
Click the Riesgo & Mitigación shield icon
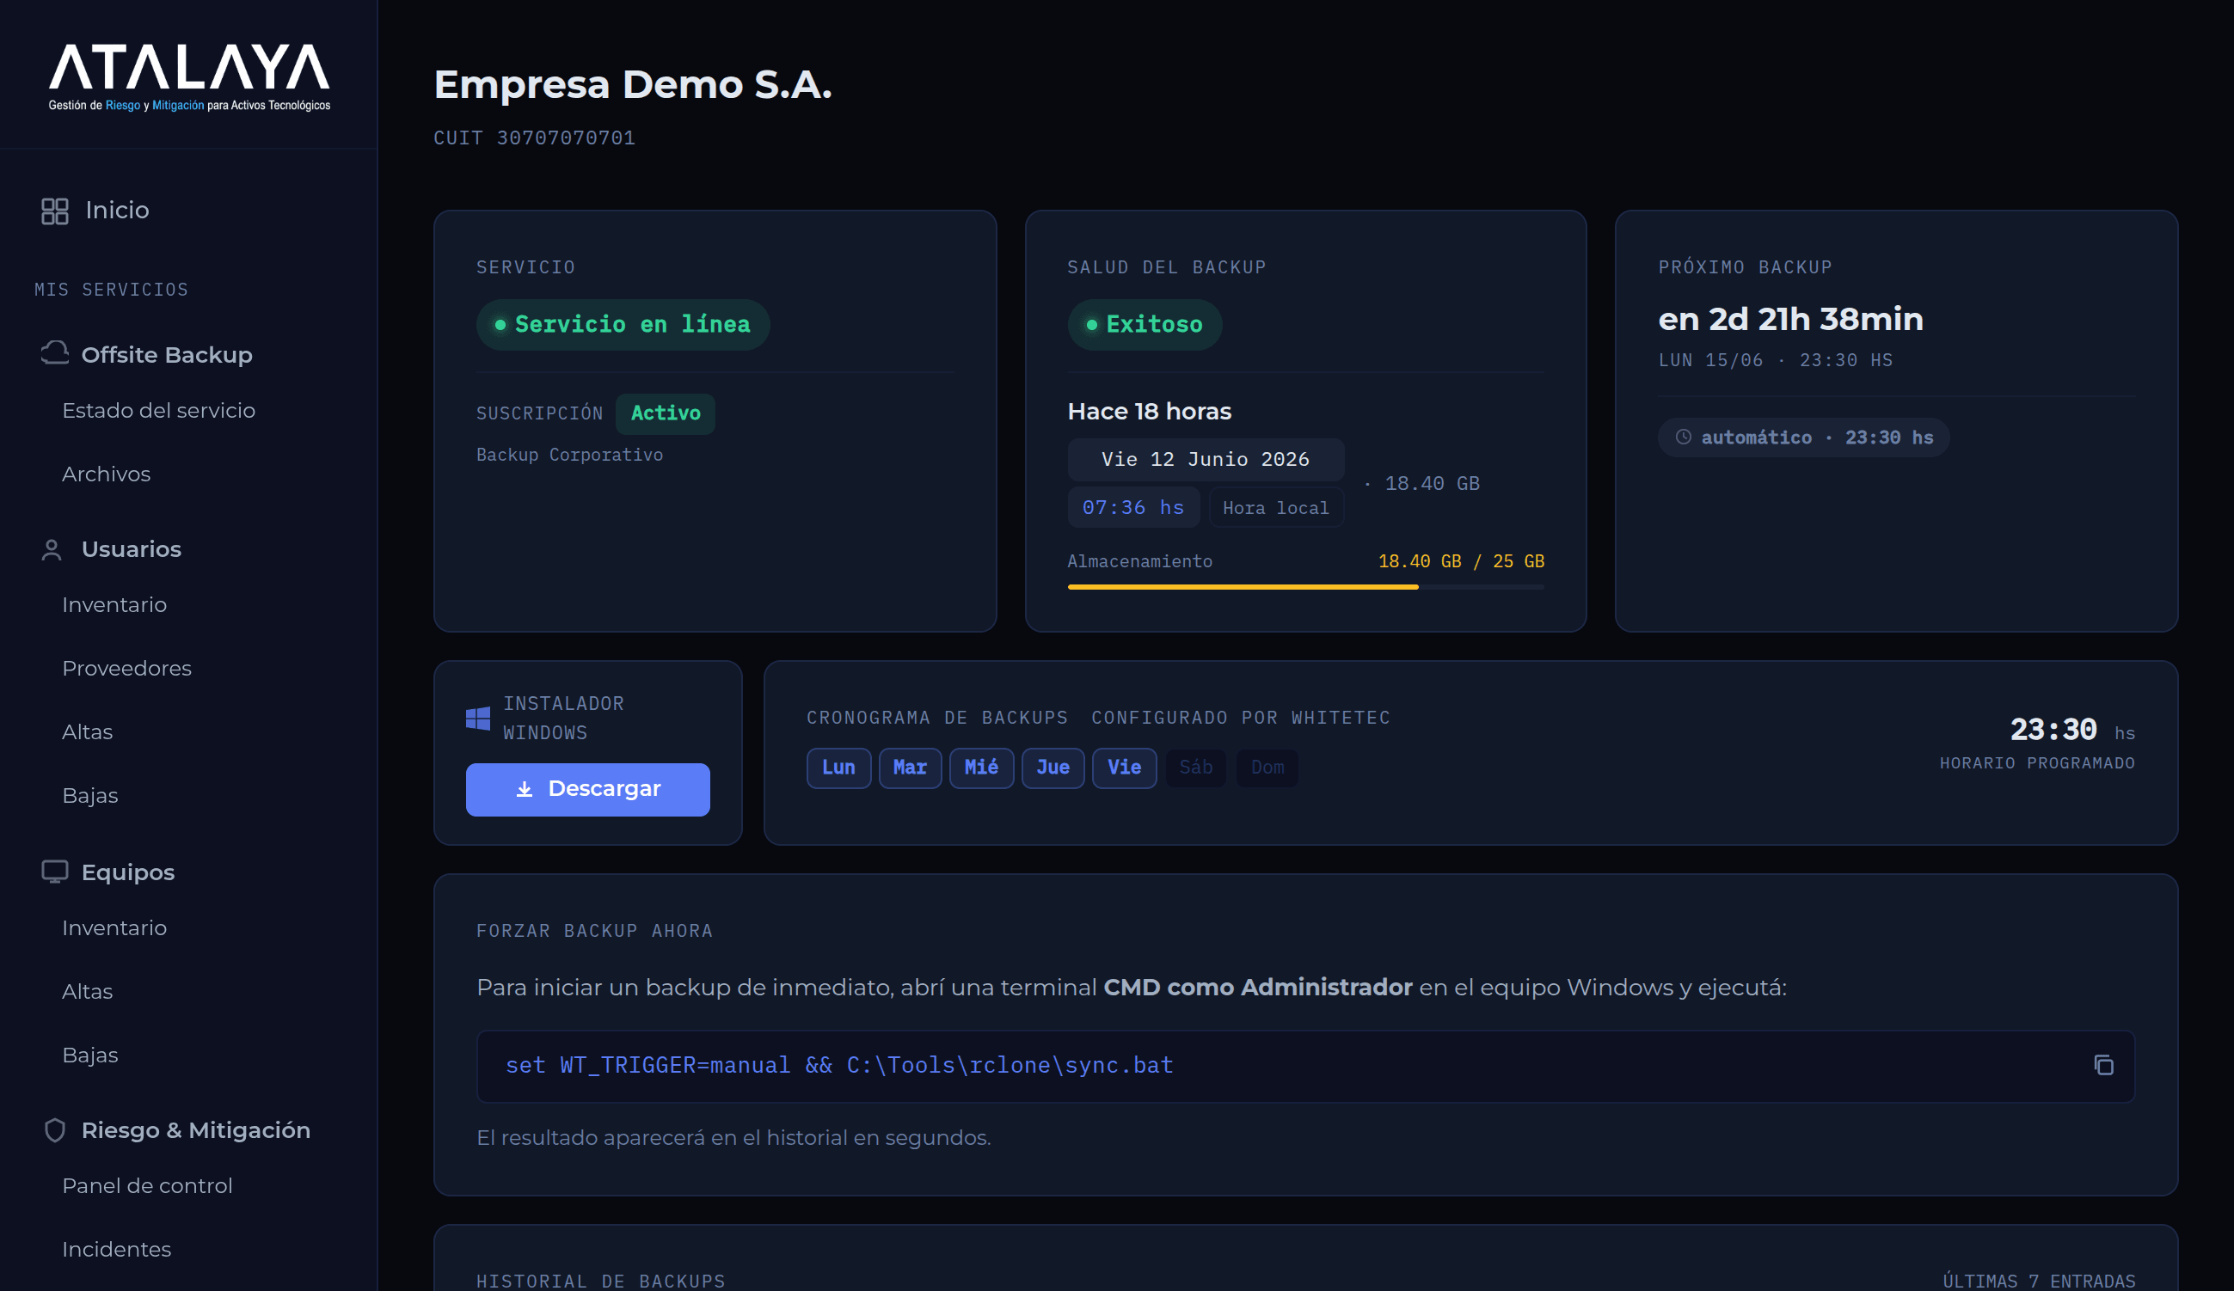coord(55,1129)
